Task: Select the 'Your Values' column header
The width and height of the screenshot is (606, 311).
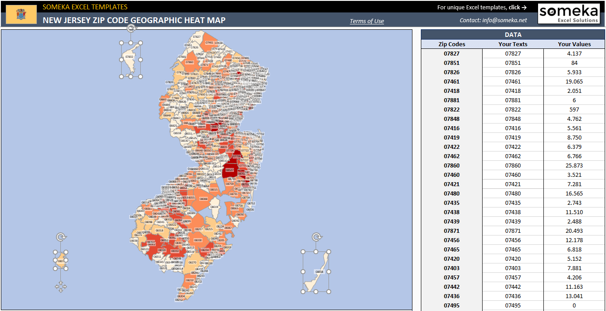Action: (x=574, y=44)
